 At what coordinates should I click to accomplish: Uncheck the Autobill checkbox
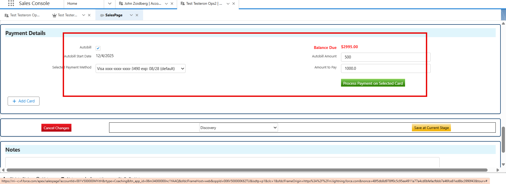(x=98, y=48)
